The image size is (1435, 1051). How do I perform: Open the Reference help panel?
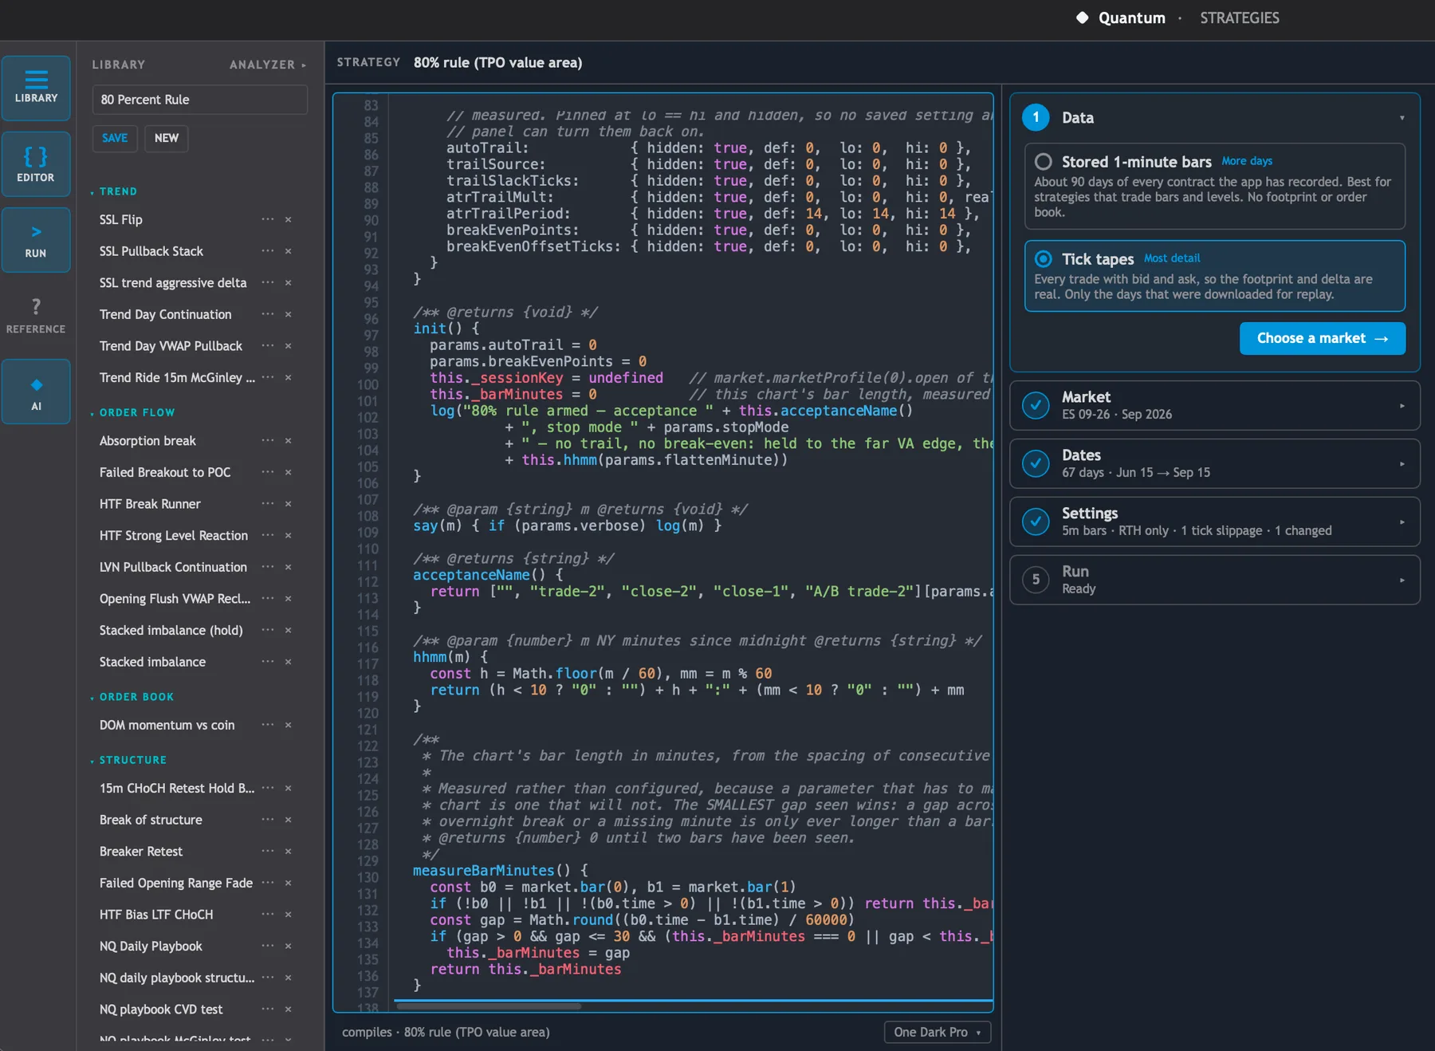click(x=36, y=316)
